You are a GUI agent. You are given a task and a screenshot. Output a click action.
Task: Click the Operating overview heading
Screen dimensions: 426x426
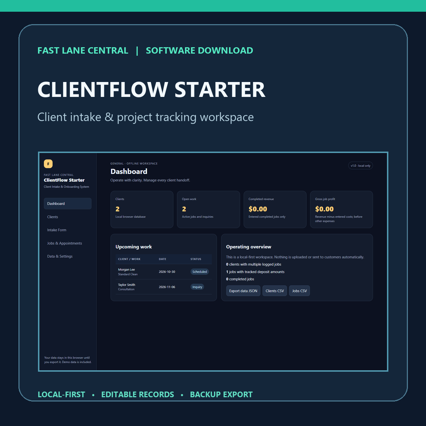tap(248, 247)
